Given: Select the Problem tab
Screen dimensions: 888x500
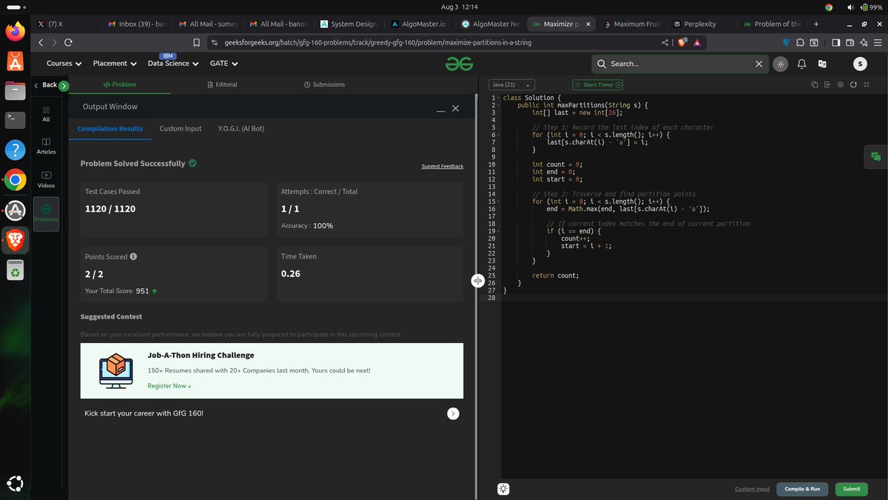Looking at the screenshot, I should click(x=119, y=84).
